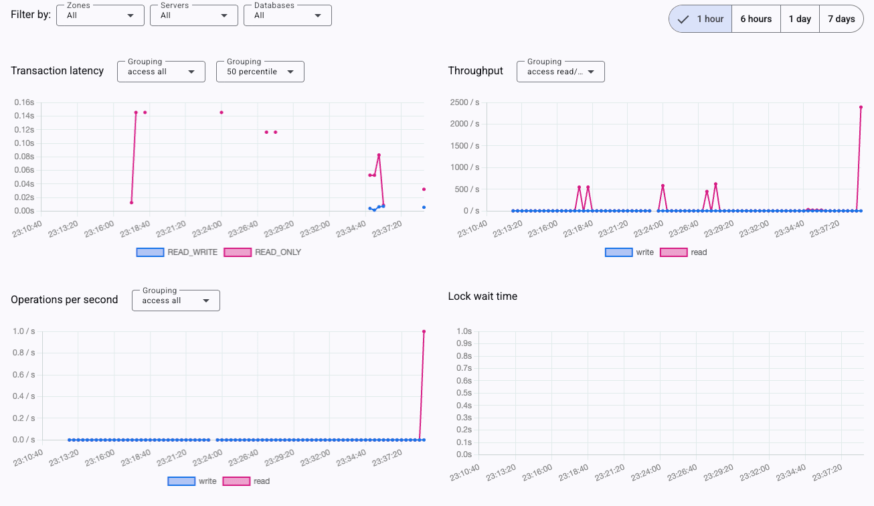Select the 6 hours time range
Viewport: 874px width, 506px height.
[756, 19]
